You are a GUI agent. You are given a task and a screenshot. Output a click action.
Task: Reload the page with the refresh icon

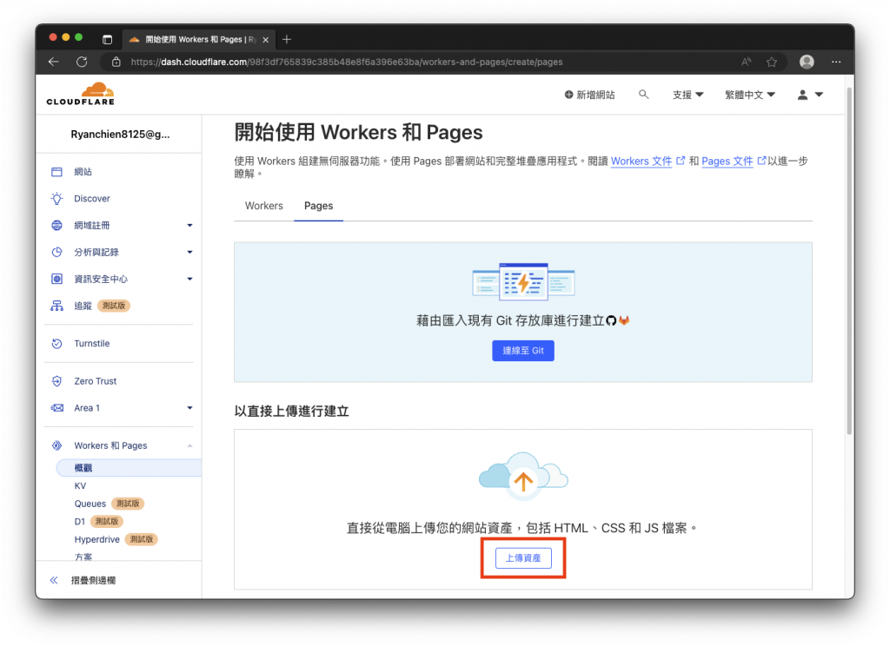(82, 62)
